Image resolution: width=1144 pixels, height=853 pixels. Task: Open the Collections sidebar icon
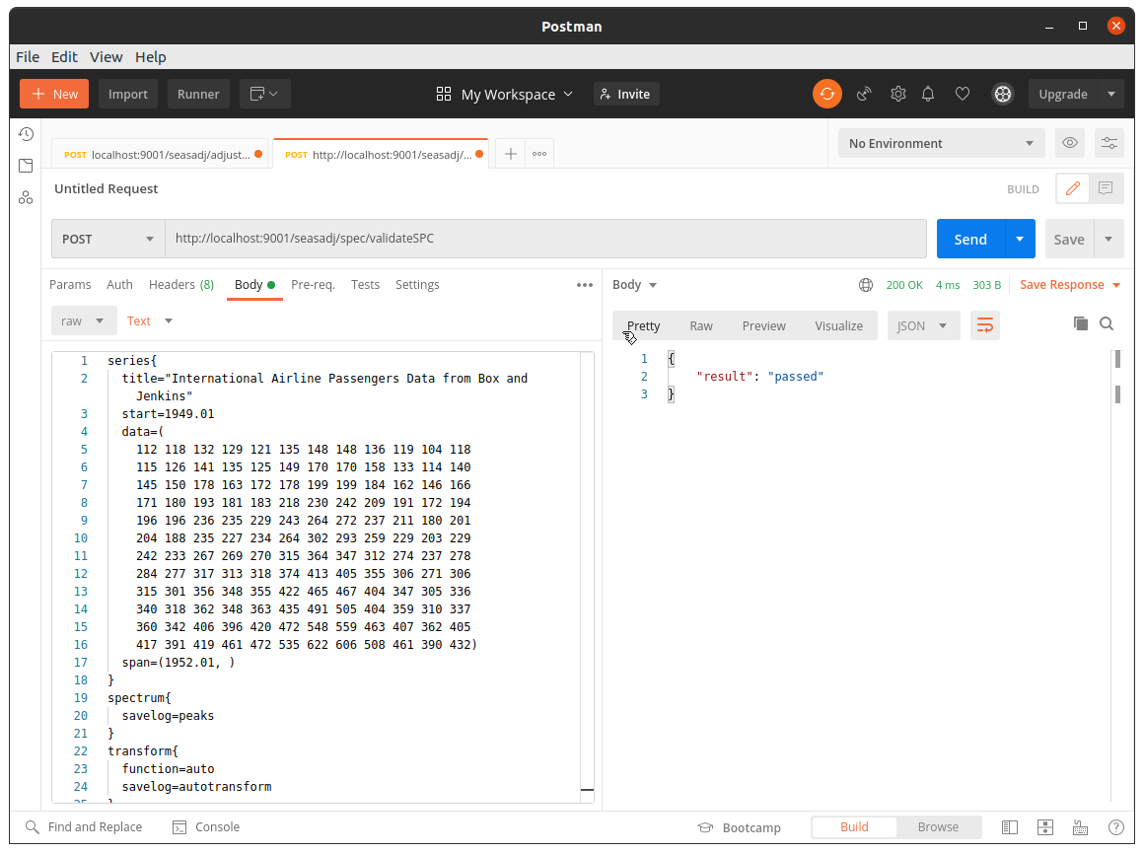coord(26,166)
